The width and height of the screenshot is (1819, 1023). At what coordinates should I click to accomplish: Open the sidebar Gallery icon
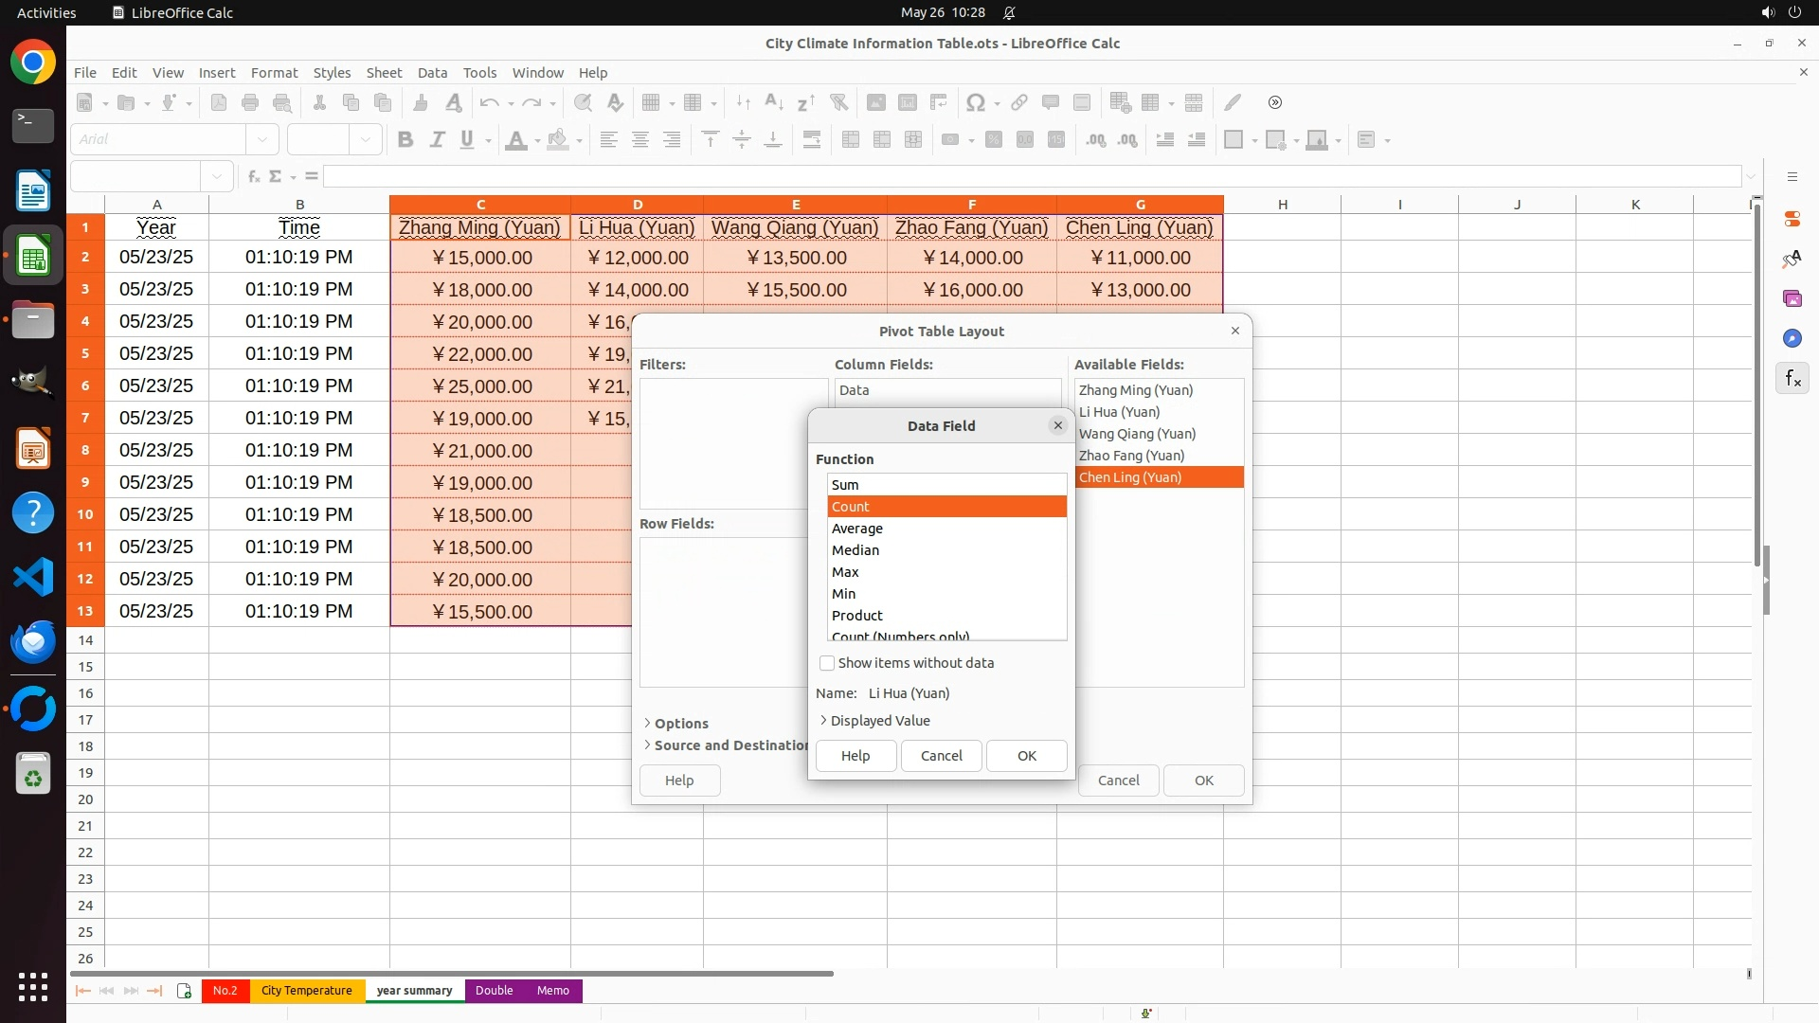(x=1792, y=299)
